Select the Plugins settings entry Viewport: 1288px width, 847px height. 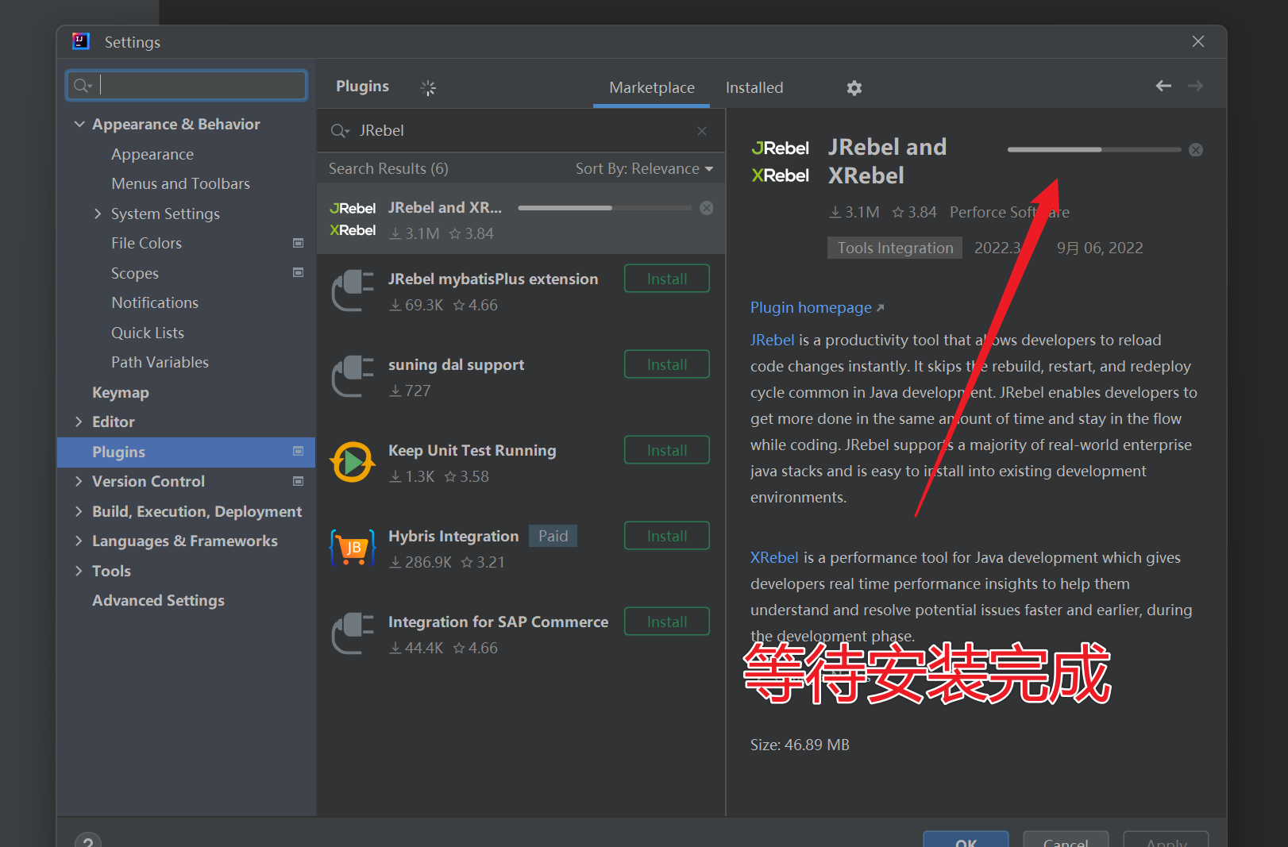187,452
